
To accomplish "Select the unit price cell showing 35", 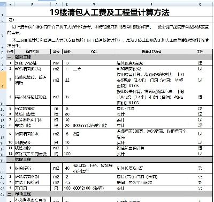I will click(x=67, y=97).
